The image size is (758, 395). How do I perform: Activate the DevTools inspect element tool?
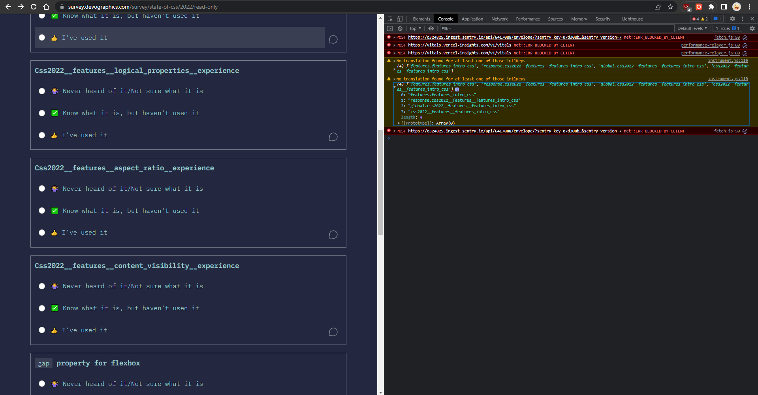click(x=390, y=19)
